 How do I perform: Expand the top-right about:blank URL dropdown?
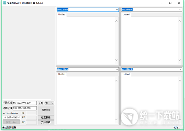click(x=180, y=10)
